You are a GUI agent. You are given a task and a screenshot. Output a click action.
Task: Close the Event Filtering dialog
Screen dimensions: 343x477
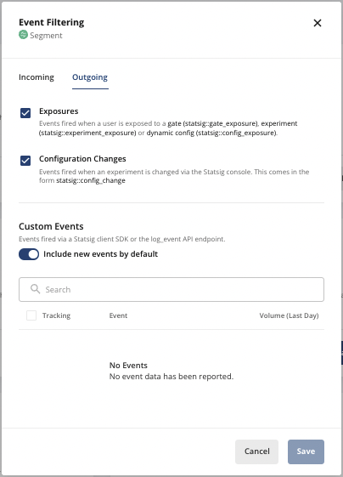318,23
